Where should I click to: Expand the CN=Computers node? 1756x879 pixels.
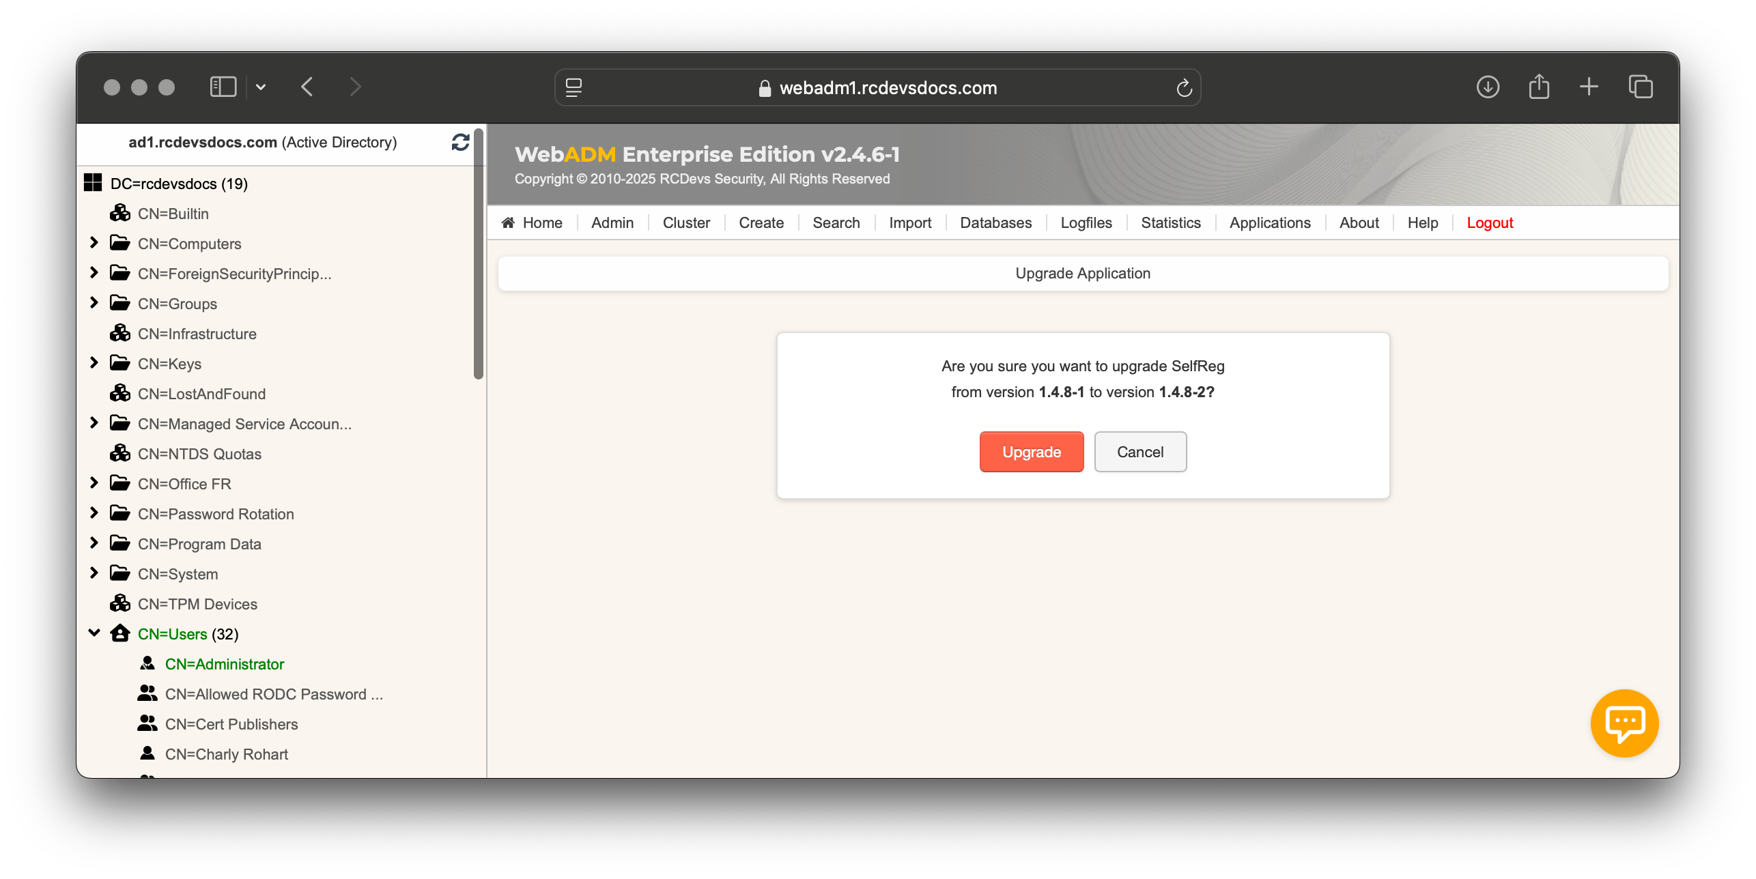pyautogui.click(x=94, y=243)
